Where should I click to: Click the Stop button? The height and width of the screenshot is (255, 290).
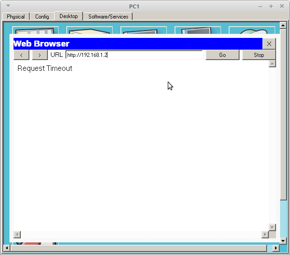click(x=259, y=55)
